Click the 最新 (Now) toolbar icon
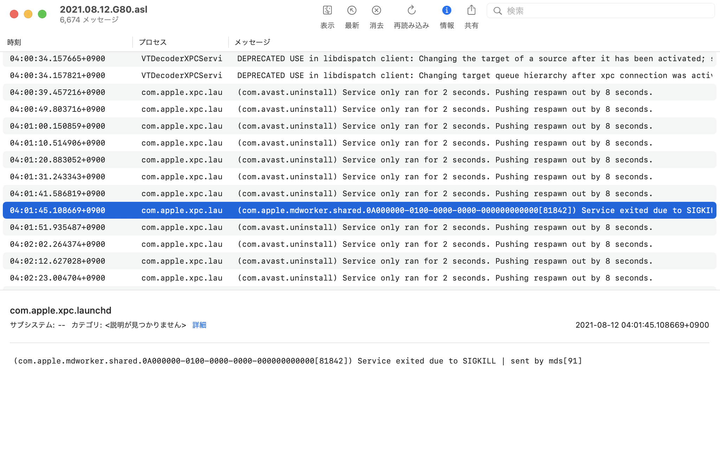 352,11
